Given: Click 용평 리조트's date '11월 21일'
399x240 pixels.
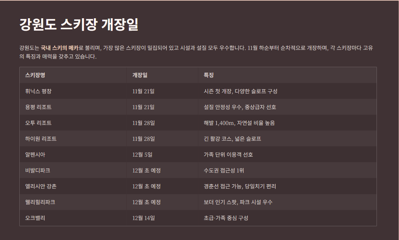Looking at the screenshot, I should point(143,107).
